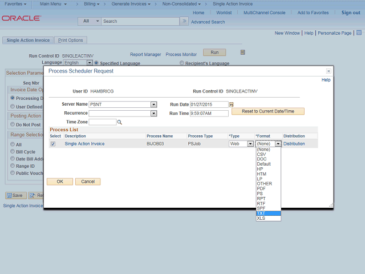The height and width of the screenshot is (274, 365).
Task: Open the Run Date calendar picker
Action: [x=232, y=104]
